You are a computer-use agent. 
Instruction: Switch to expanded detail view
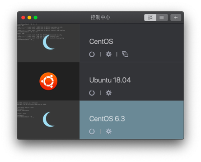[x=150, y=18]
